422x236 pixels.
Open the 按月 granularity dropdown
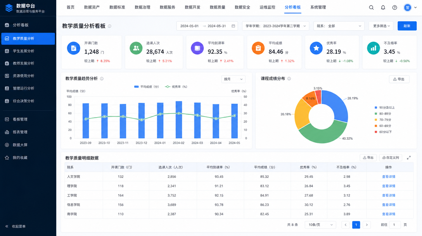click(x=233, y=79)
